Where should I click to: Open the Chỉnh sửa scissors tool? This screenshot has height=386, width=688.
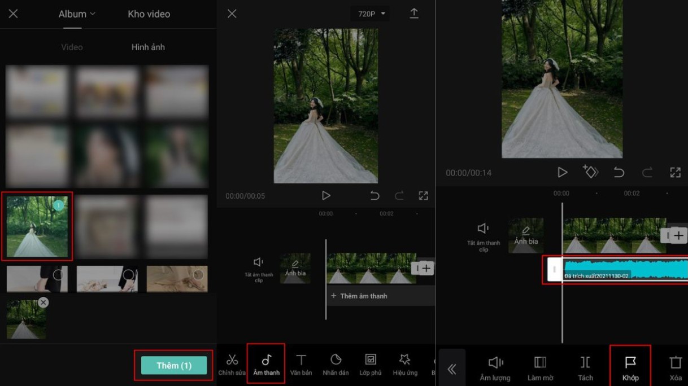point(232,364)
